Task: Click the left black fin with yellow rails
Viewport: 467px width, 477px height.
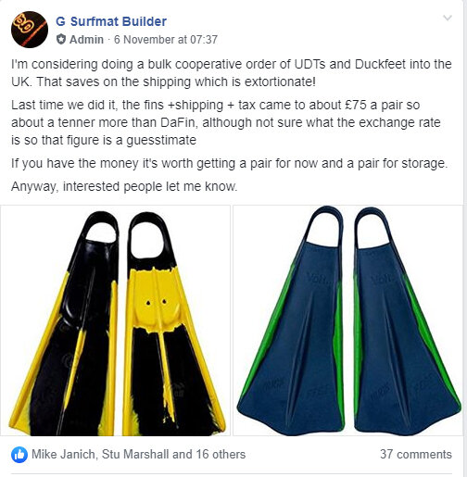Action: point(65,323)
